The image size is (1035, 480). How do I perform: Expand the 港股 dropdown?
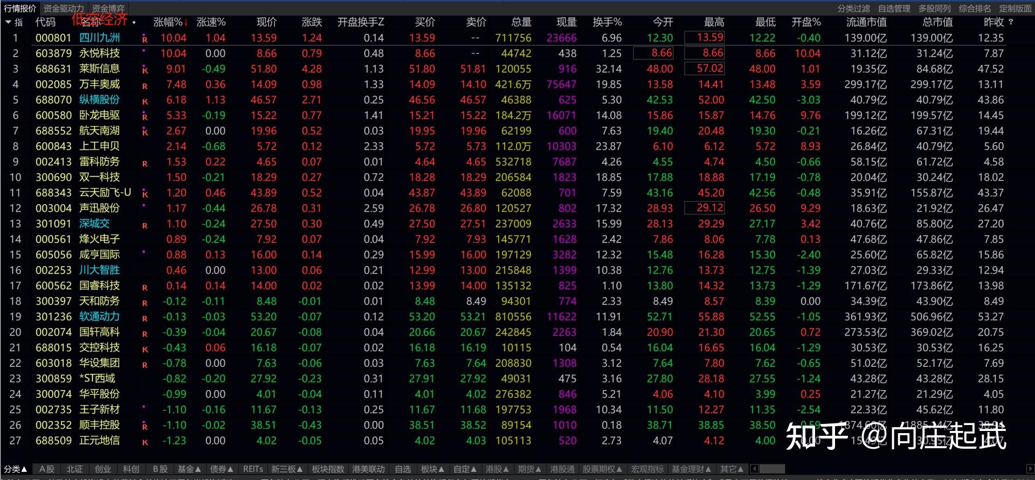tap(497, 469)
